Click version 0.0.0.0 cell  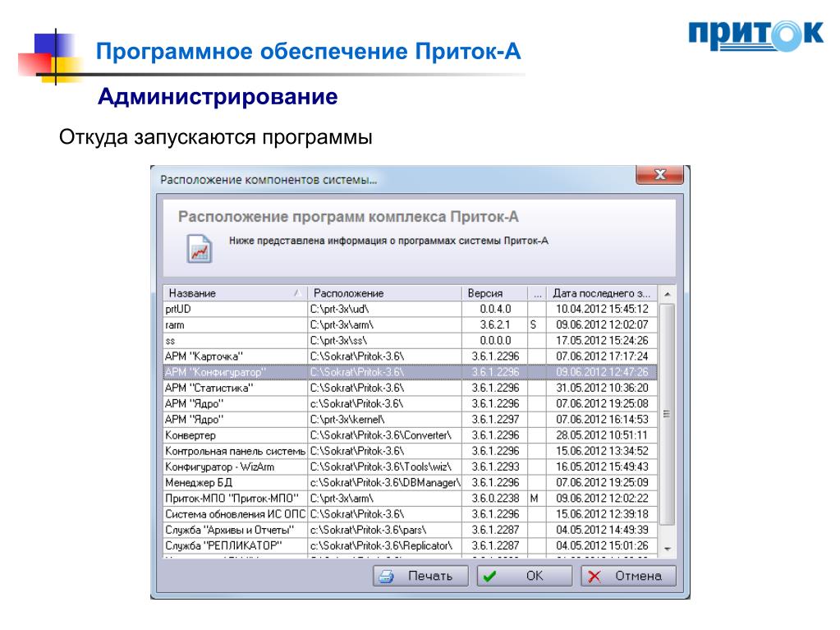[x=495, y=341]
